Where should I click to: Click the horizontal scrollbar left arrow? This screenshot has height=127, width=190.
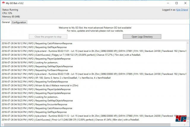point(2,125)
